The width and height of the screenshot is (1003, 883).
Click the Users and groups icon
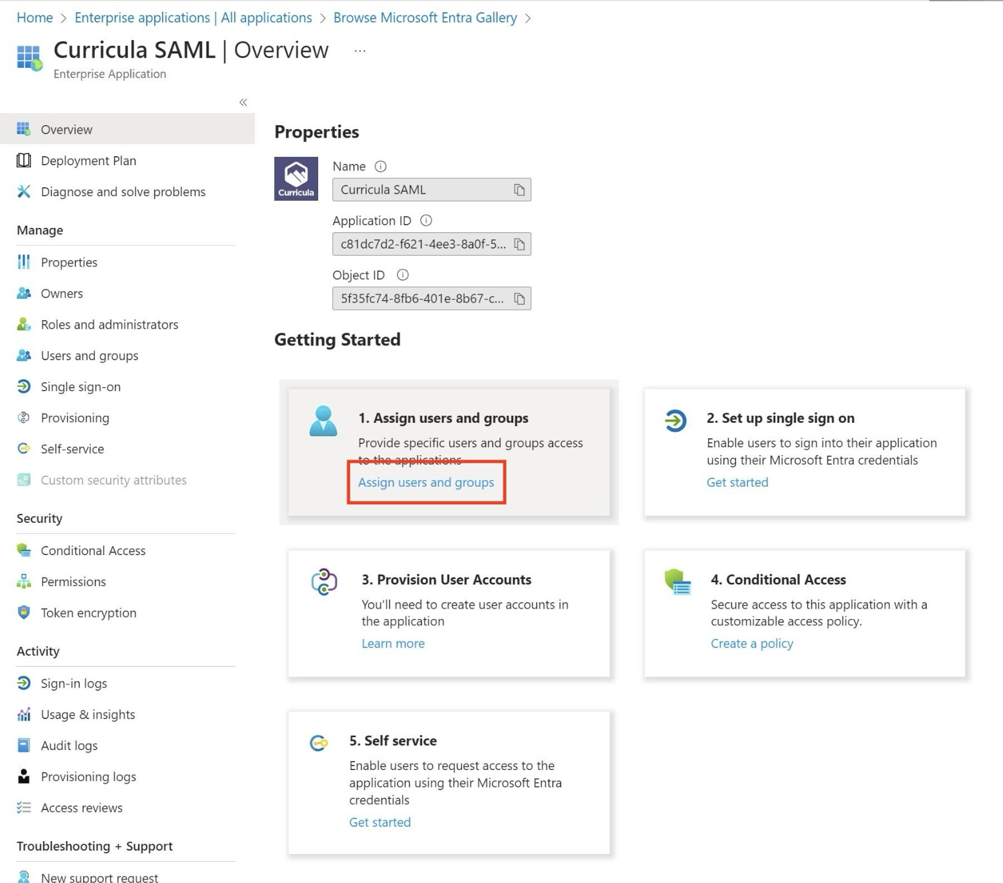(x=24, y=355)
